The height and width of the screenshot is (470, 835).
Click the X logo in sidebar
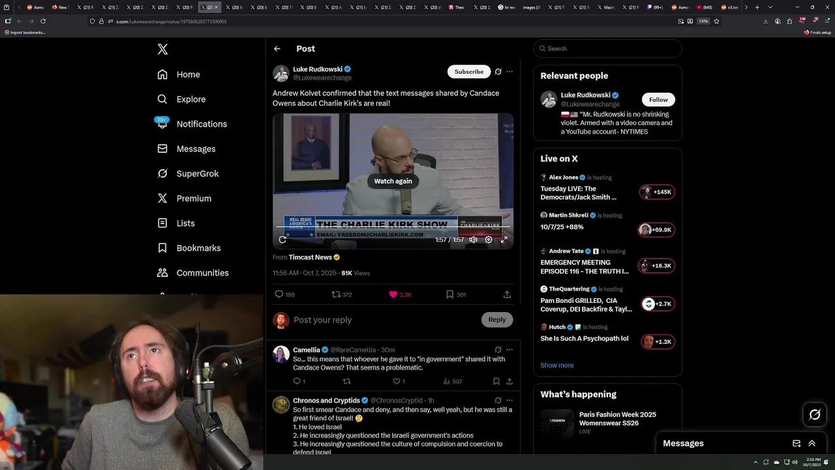[x=162, y=49]
